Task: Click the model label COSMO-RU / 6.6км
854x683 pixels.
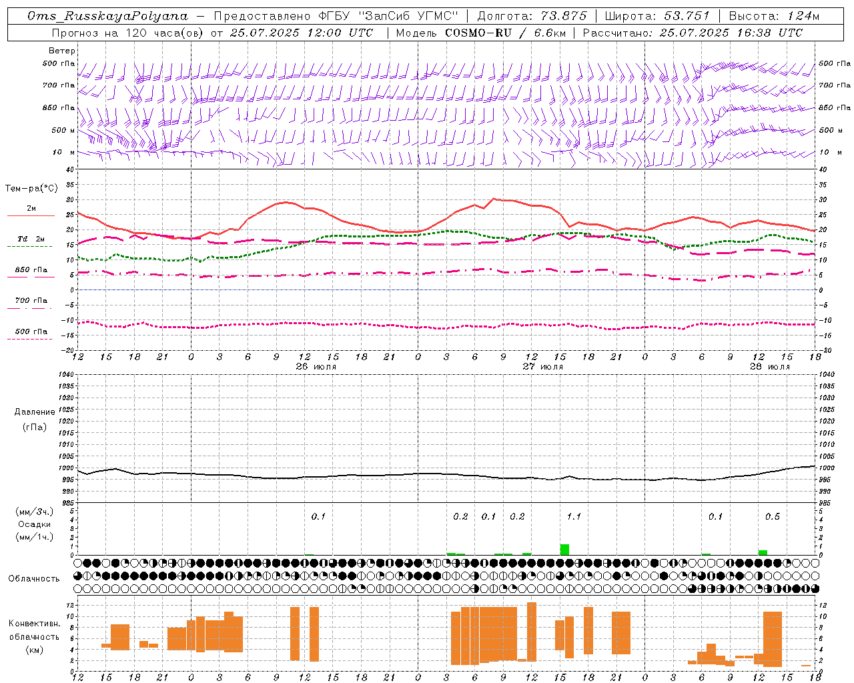Action: point(506,33)
